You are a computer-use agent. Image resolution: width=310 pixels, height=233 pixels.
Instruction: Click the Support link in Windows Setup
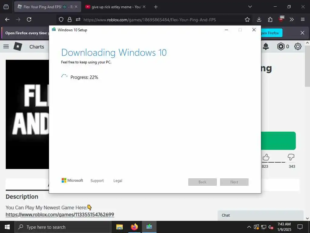click(x=97, y=181)
